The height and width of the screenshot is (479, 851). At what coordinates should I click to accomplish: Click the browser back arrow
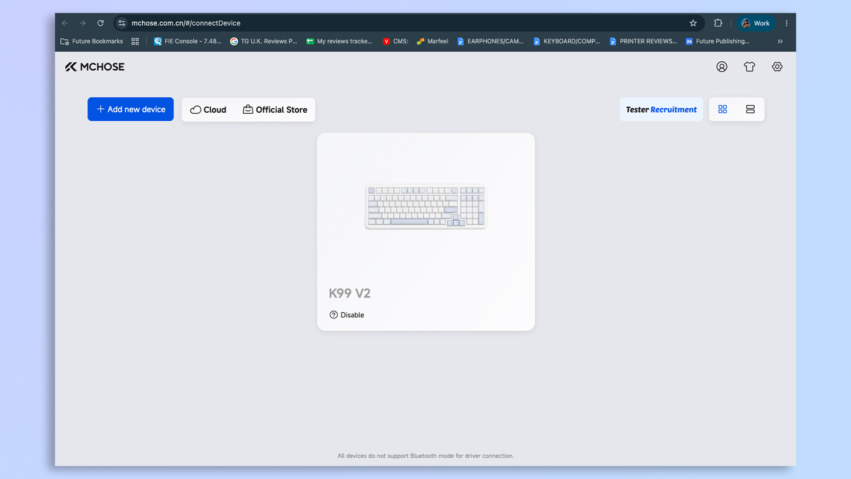click(65, 23)
